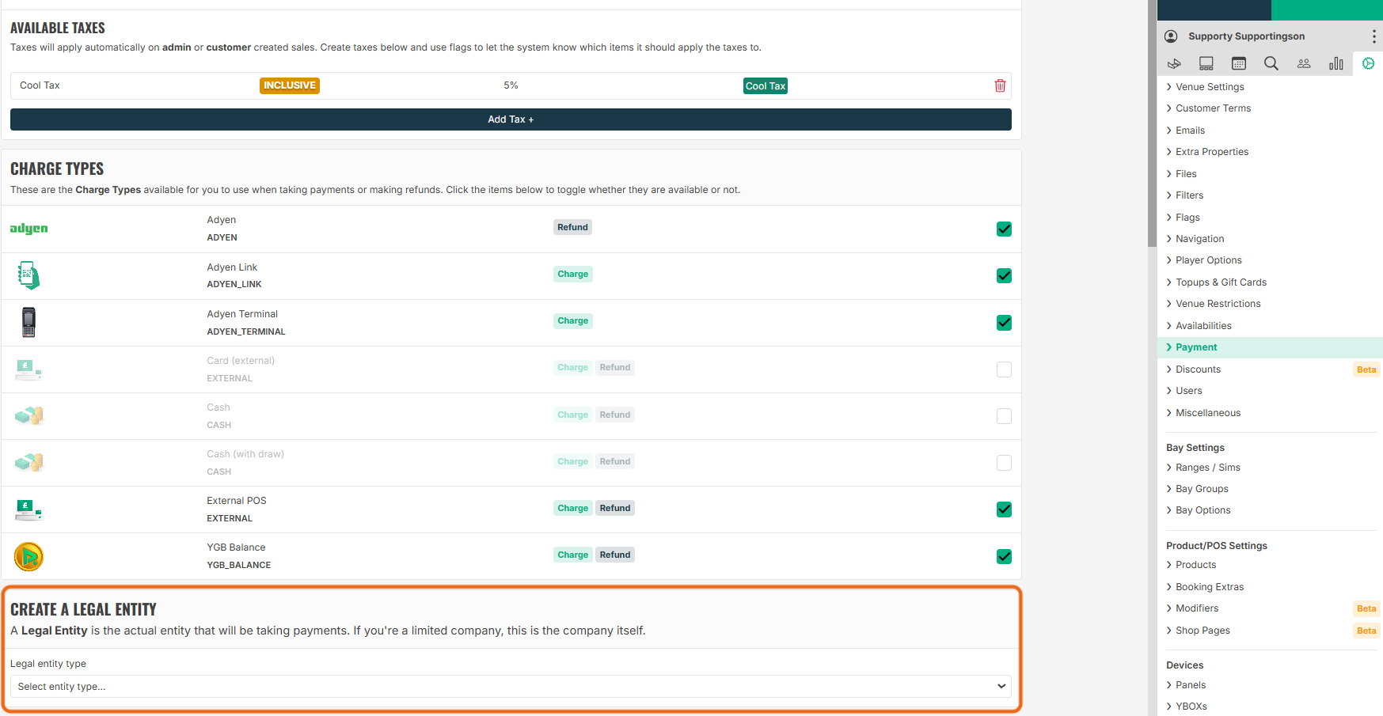Open the Legal entity type dropdown
Viewport: 1383px width, 716px height.
point(511,686)
